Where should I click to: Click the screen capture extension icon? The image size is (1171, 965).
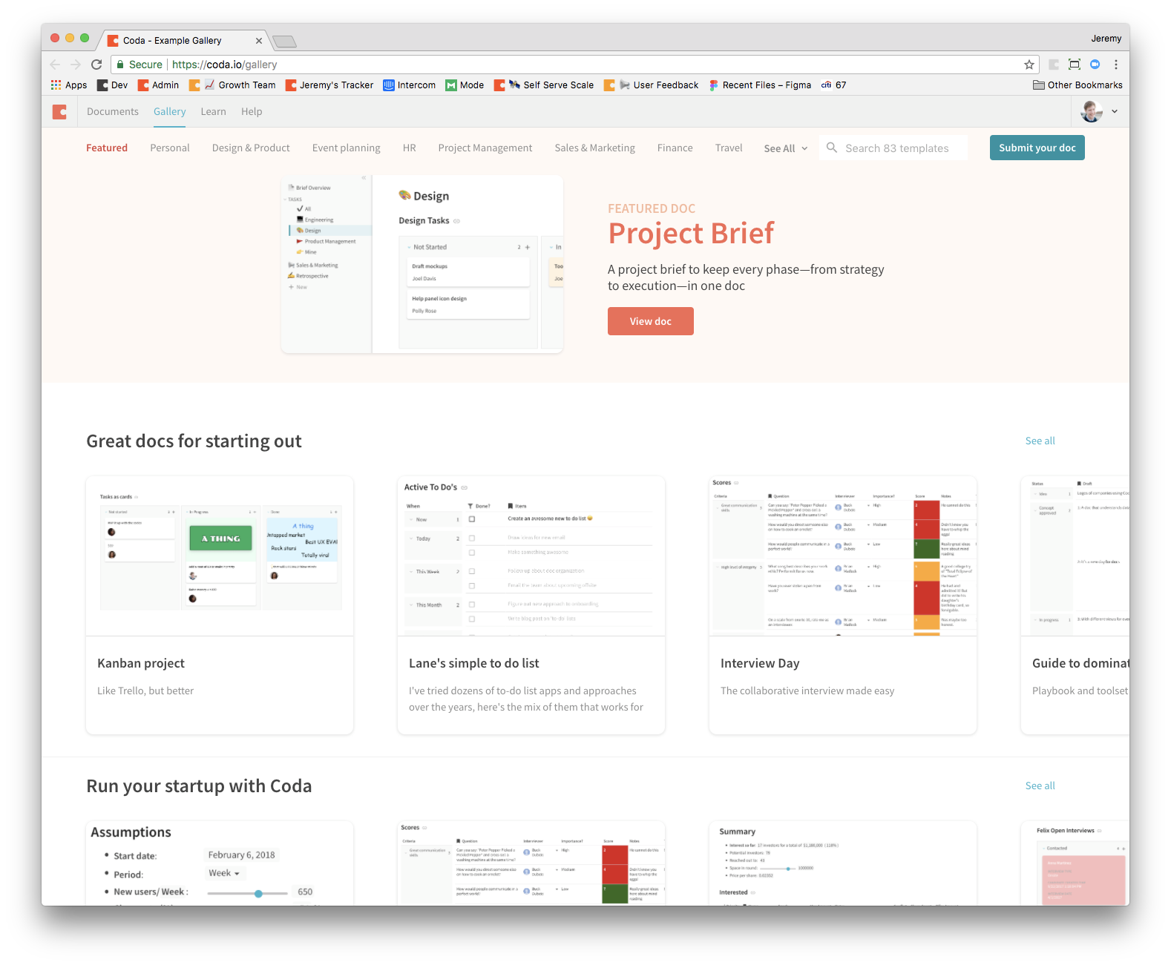point(1074,65)
